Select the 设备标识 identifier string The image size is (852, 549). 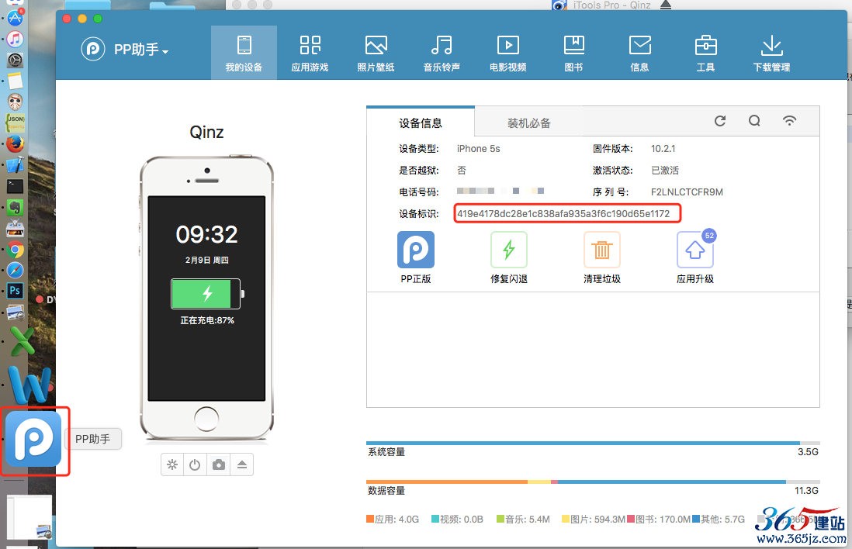(x=563, y=214)
